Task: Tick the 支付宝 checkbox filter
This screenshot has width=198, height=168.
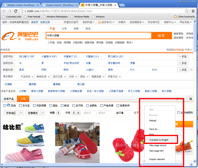Action: 19,106
